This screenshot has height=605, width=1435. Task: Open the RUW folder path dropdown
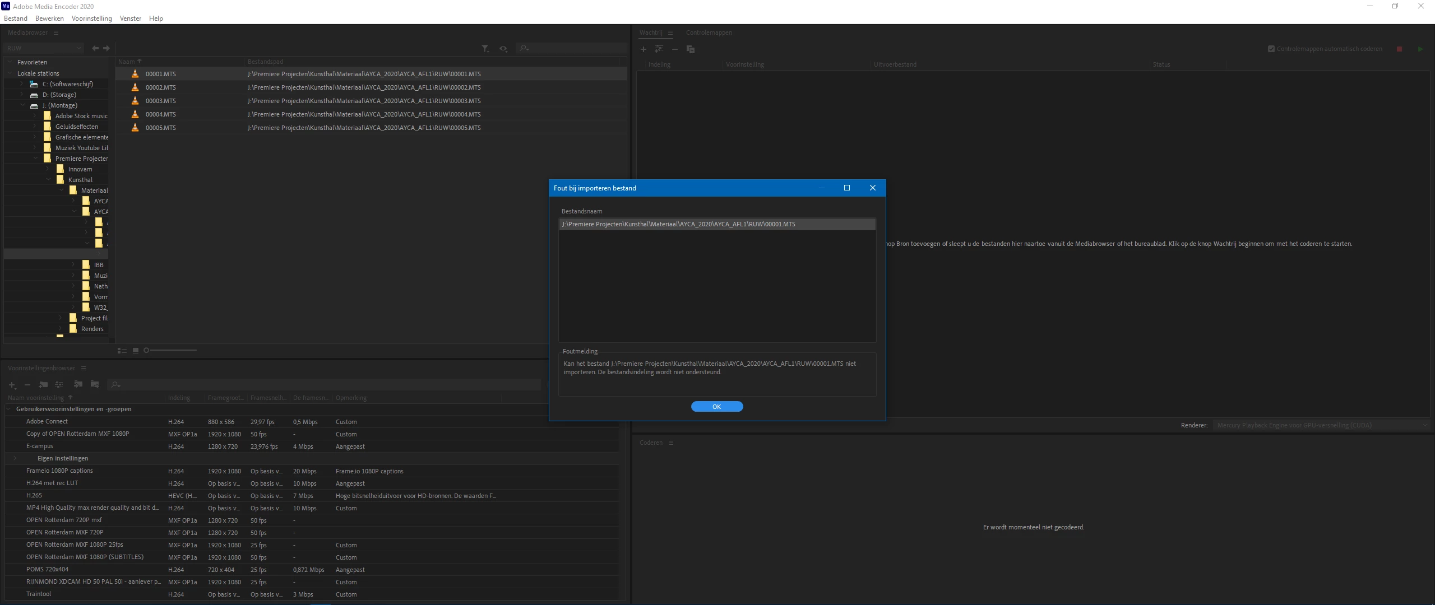[44, 48]
